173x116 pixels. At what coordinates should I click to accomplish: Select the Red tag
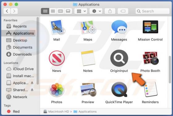pos(18,111)
